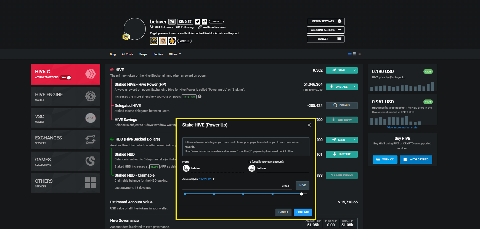This screenshot has width=480, height=229.
Task: Click the Withdraw button for HIVE Savings
Action: click(342, 120)
